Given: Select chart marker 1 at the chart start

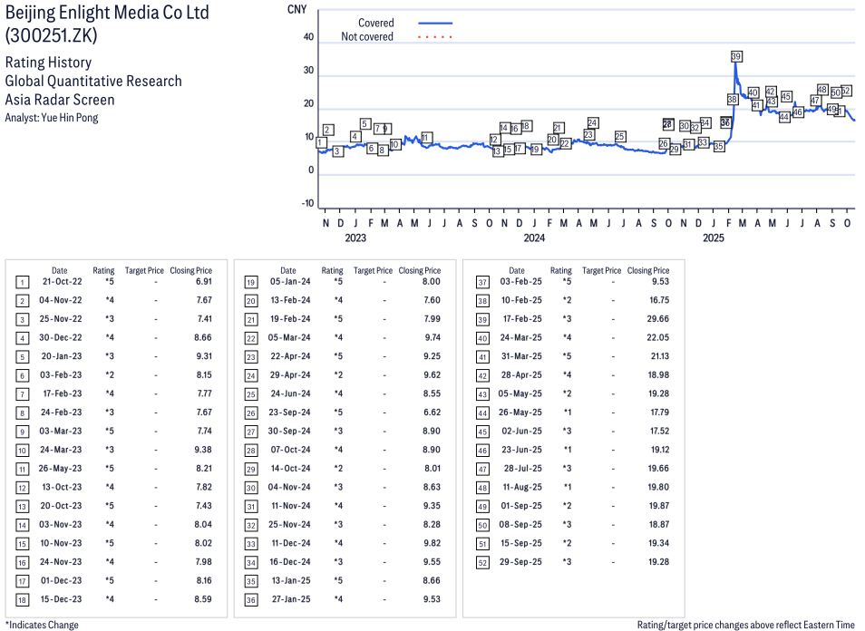Looking at the screenshot, I should tap(321, 142).
